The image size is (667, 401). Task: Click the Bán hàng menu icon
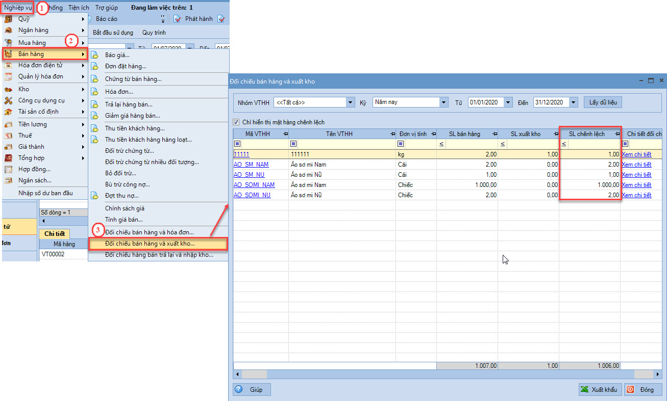click(8, 54)
